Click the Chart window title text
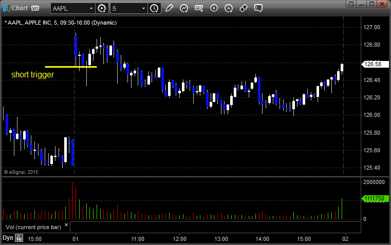This screenshot has width=391, height=245. (x=20, y=8)
